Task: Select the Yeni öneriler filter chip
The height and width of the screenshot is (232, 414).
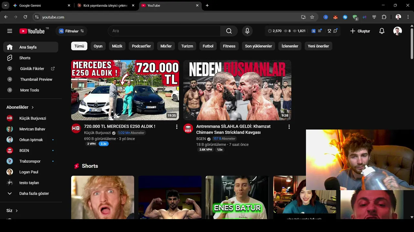Action: 318,46
